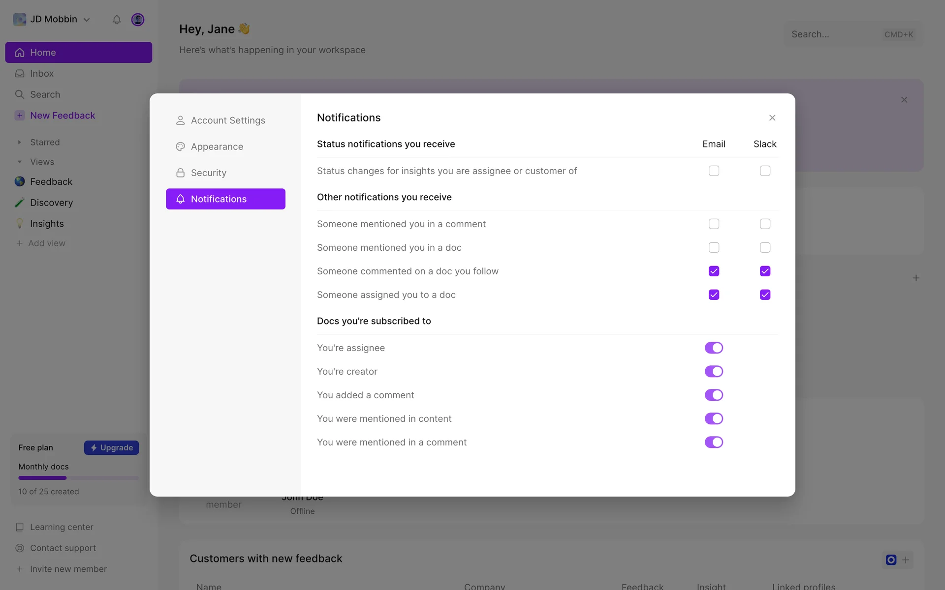Image resolution: width=945 pixels, height=590 pixels.
Task: Turn off the You're creator toggle
Action: click(x=714, y=371)
